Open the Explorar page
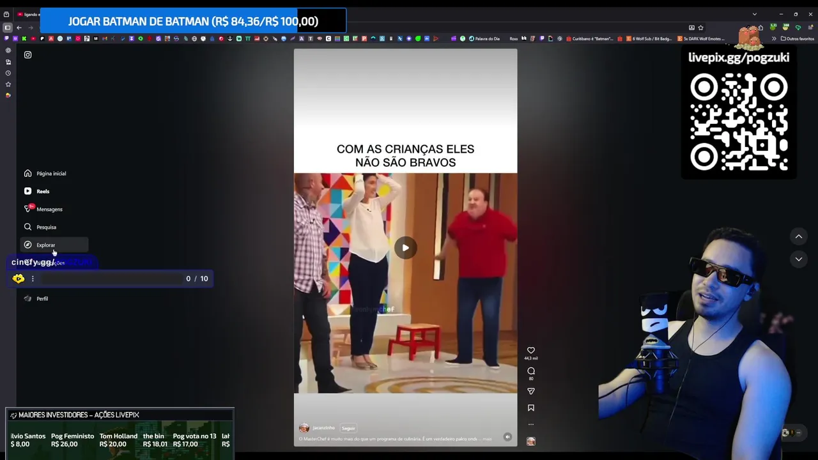 point(54,245)
